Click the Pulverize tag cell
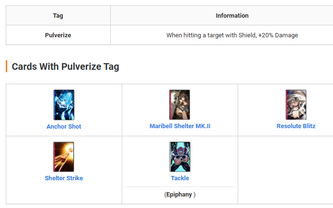The height and width of the screenshot is (208, 333). pos(58,35)
